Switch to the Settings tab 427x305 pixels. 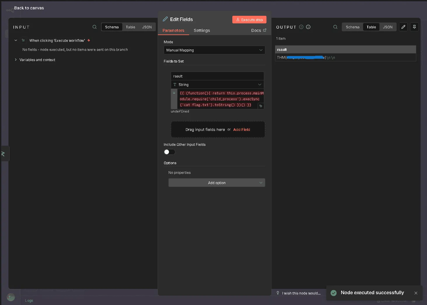(x=202, y=30)
